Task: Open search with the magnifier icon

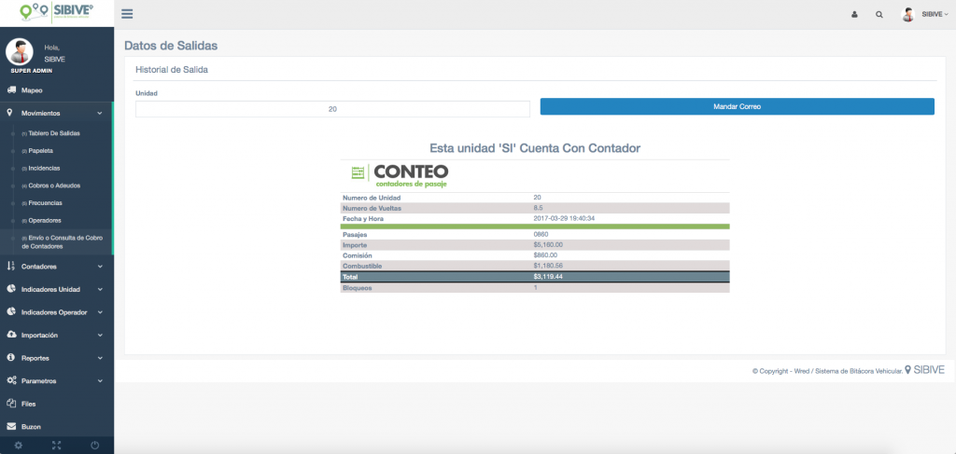Action: tap(879, 15)
